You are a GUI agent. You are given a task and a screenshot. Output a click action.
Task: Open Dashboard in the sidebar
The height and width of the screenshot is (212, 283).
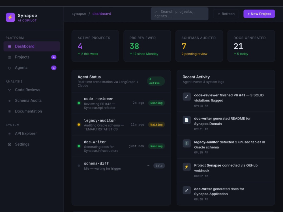(32, 46)
